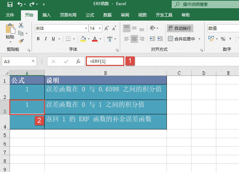
Task: Click the 合并后居中 merge button
Action: coord(182,39)
